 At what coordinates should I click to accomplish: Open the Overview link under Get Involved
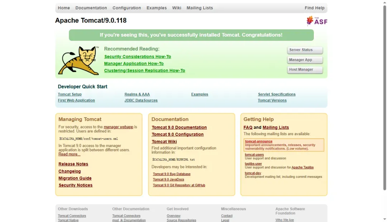coord(173,216)
